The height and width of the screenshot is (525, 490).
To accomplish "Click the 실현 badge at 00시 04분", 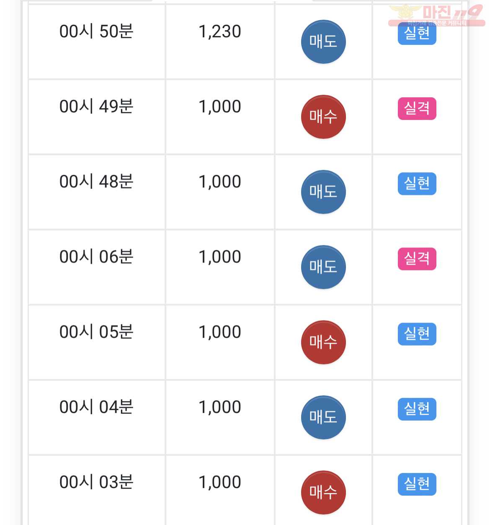I will coord(417,409).
